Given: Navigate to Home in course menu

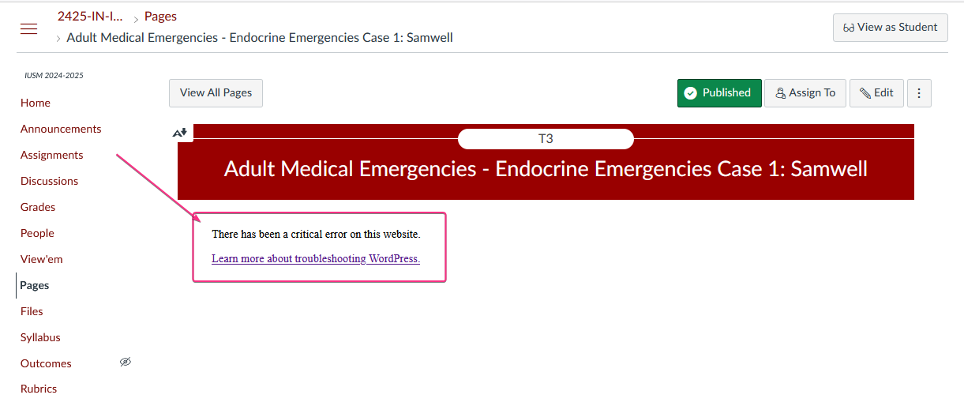Looking at the screenshot, I should pyautogui.click(x=36, y=103).
